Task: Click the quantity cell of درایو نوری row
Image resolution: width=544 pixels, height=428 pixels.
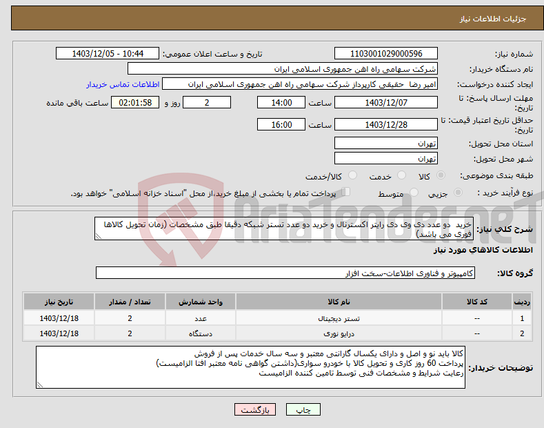Action: point(130,333)
